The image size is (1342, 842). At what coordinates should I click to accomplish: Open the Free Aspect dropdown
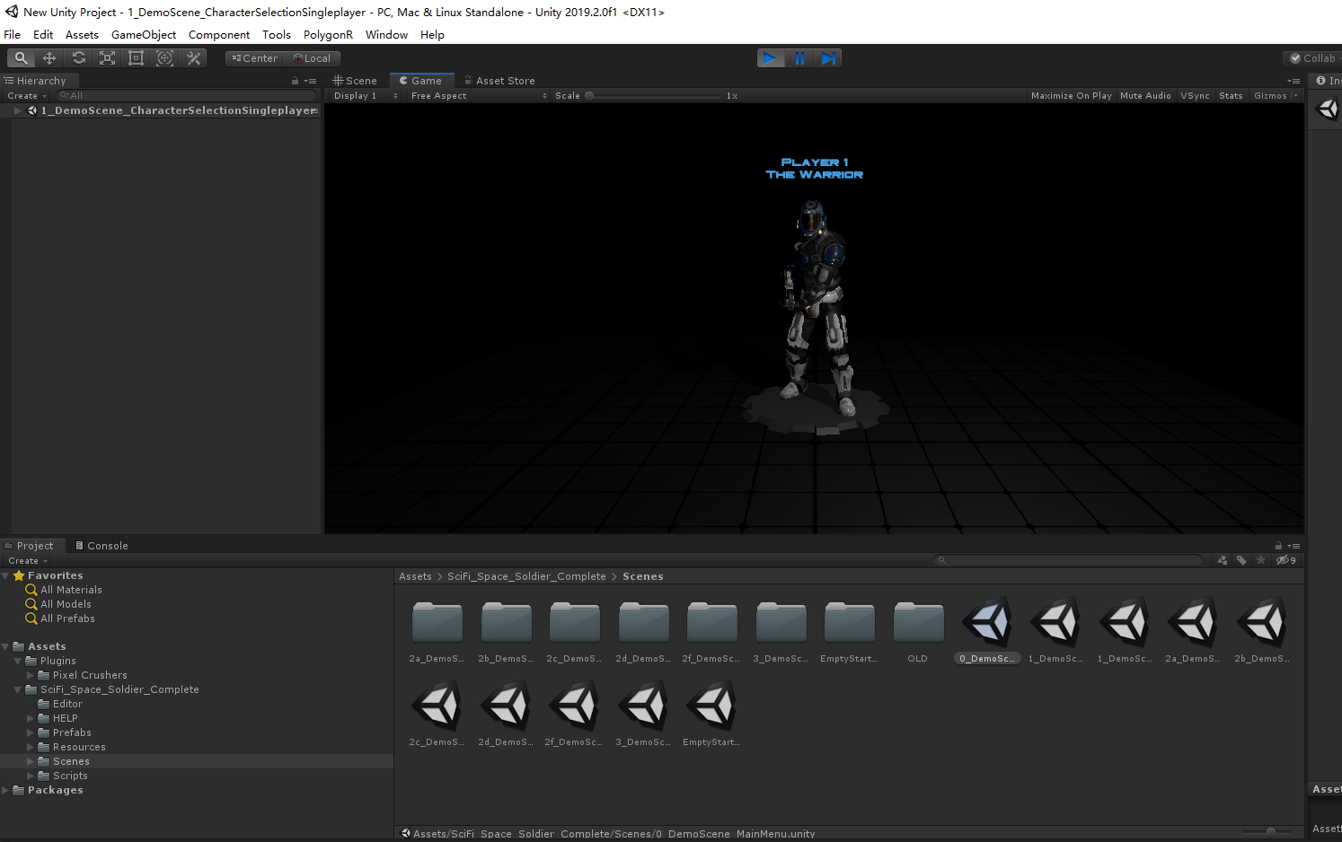[479, 96]
